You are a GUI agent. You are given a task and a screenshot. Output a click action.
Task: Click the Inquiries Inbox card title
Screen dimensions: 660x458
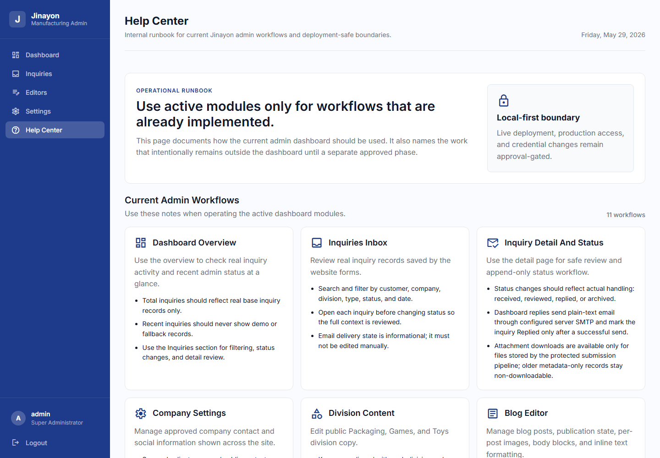tap(358, 243)
